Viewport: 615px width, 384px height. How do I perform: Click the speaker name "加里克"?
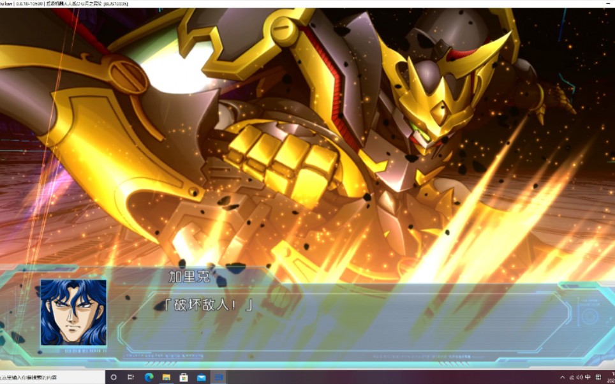pos(189,277)
